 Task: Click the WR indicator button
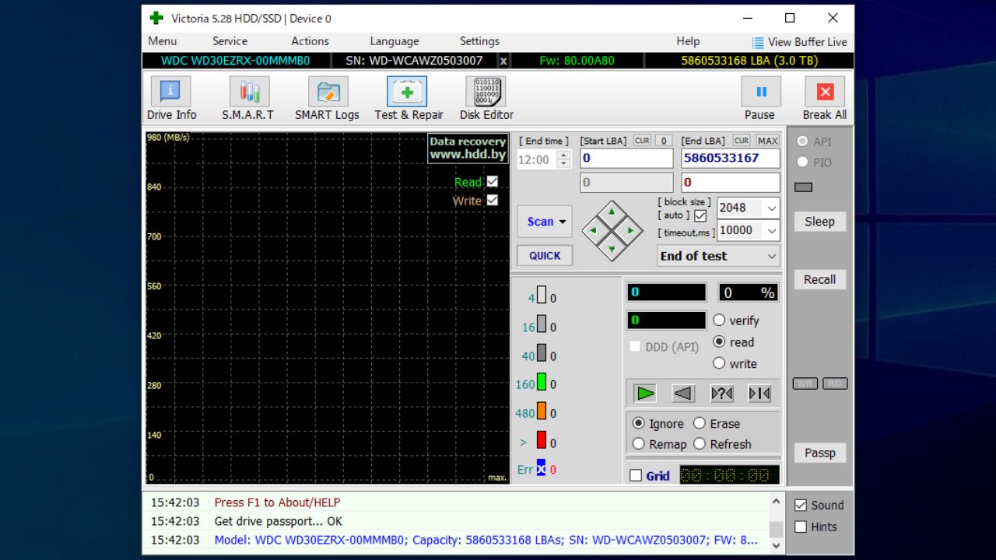(x=805, y=383)
